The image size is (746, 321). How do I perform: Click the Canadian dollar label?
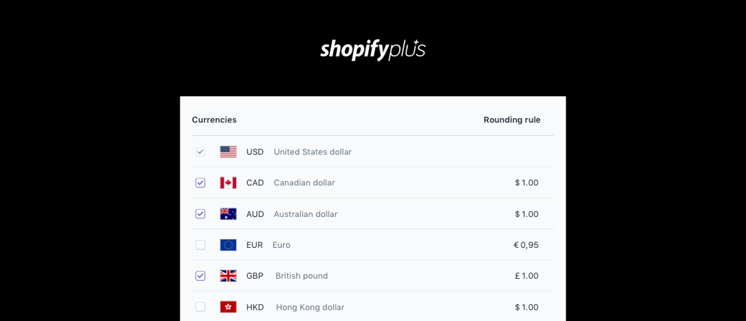pos(304,183)
